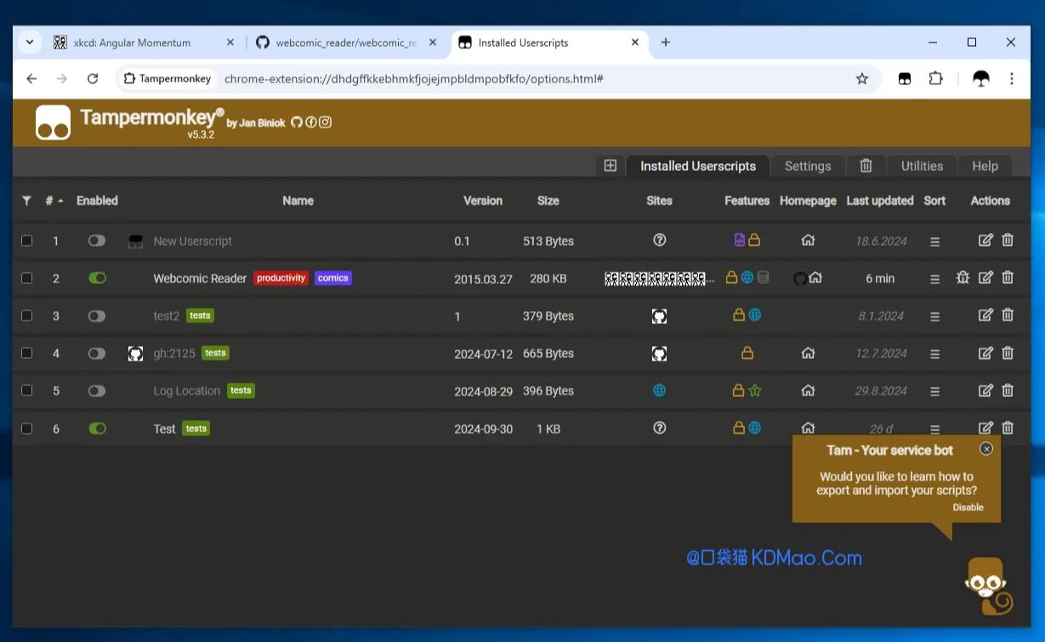Open the Utilities tab
Viewport: 1045px width, 642px height.
(x=922, y=166)
